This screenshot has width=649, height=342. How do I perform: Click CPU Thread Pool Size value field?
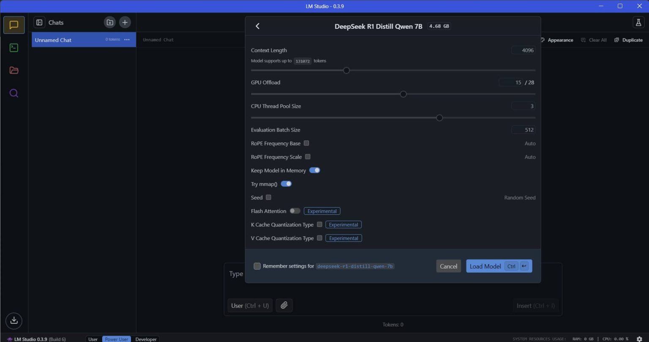(523, 106)
